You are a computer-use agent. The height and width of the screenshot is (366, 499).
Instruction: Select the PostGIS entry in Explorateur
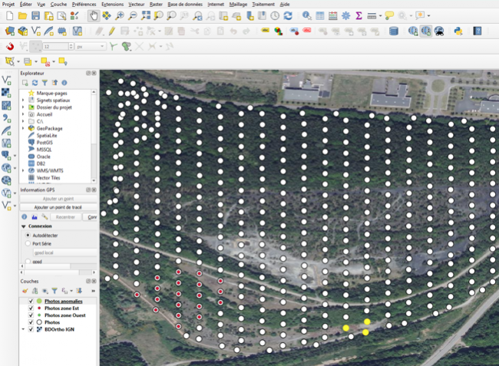coord(45,143)
